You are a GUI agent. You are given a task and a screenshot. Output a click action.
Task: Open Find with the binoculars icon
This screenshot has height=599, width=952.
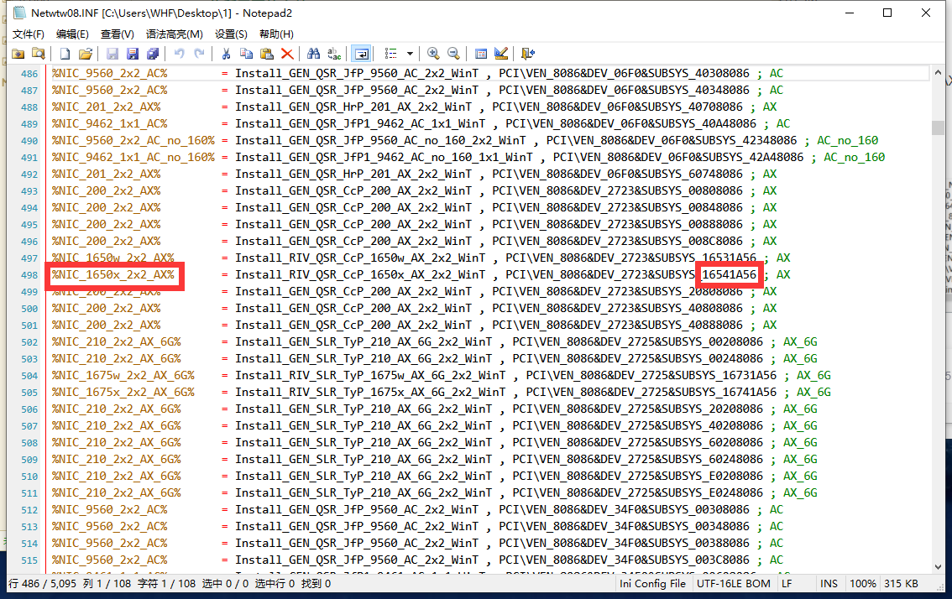click(313, 54)
